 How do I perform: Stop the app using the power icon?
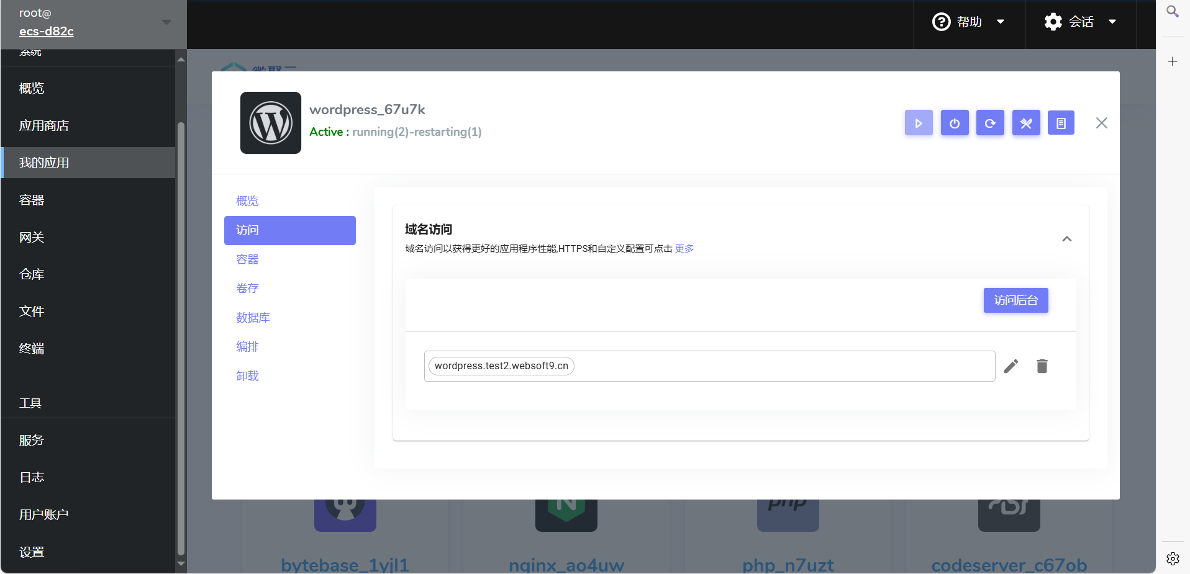(955, 123)
